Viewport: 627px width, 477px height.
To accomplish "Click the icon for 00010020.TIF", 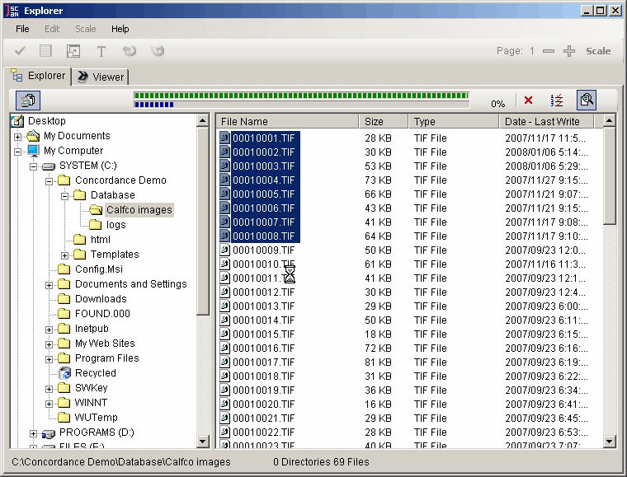I will coord(224,404).
